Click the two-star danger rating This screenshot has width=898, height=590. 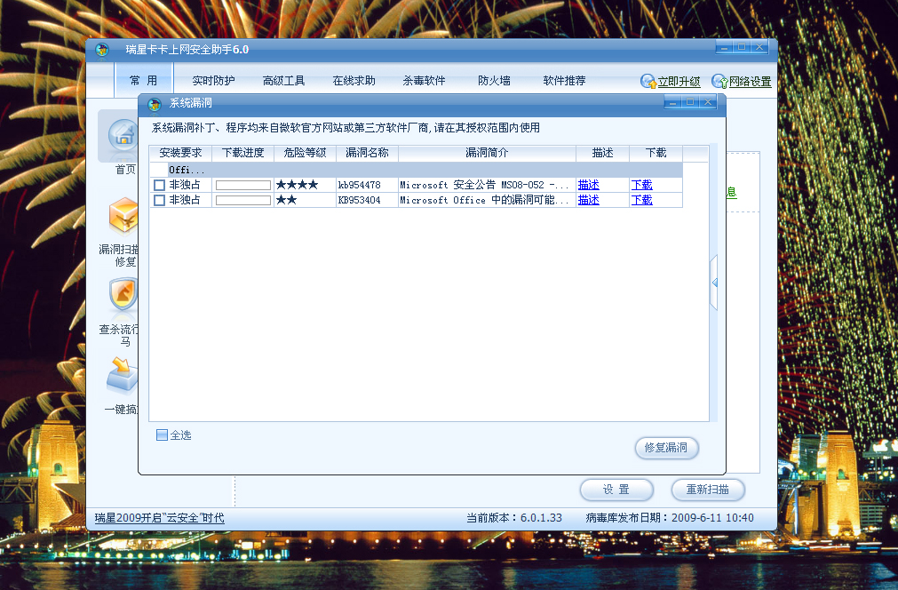point(286,200)
